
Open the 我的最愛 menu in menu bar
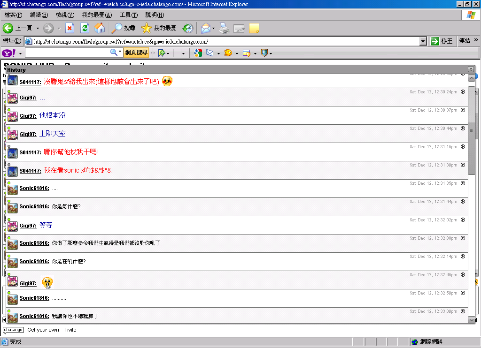(97, 15)
